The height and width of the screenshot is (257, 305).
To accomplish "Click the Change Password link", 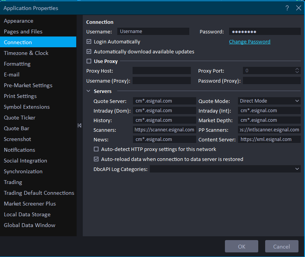I will tap(249, 41).
